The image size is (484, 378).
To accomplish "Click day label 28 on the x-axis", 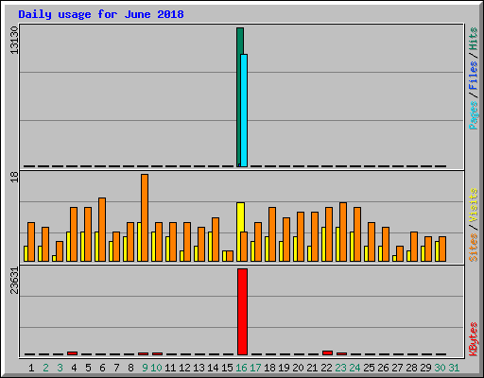I will coord(411,368).
